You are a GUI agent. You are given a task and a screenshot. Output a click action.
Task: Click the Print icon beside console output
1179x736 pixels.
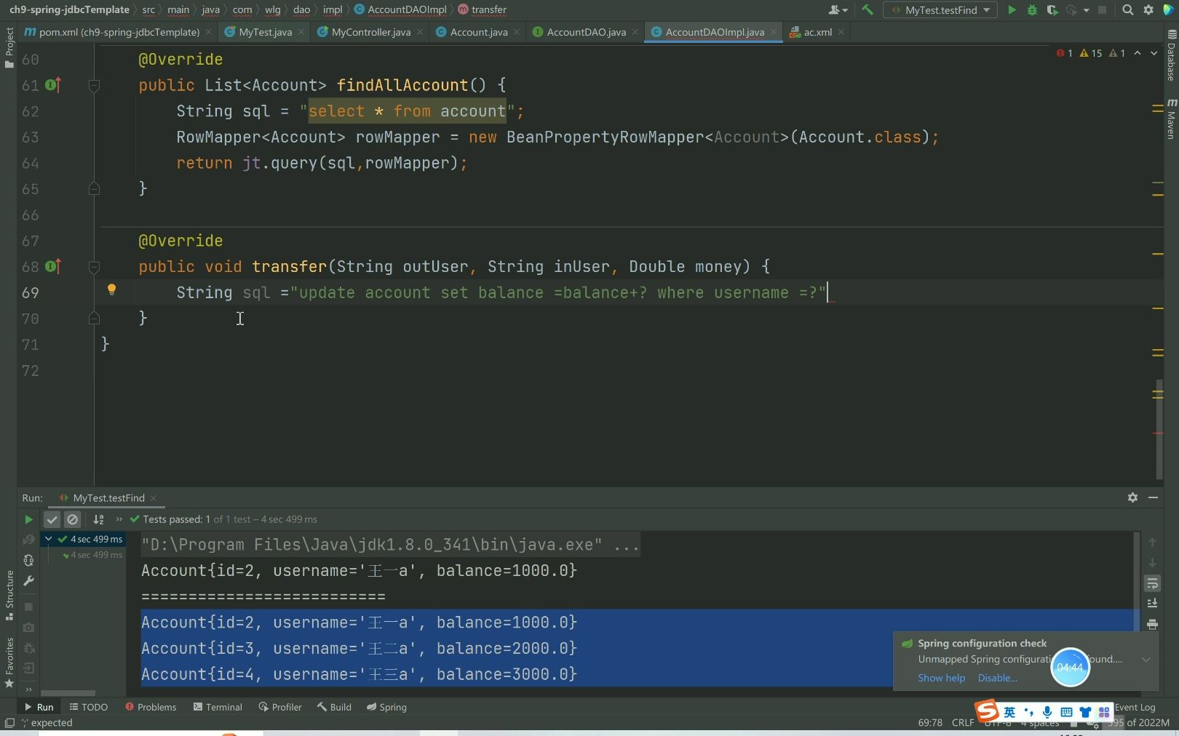click(1152, 624)
